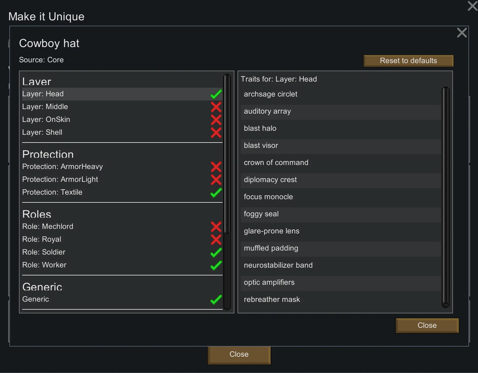This screenshot has height=373, width=478.
Task: Close the Cowboy hat dialog with X
Action: coord(462,33)
